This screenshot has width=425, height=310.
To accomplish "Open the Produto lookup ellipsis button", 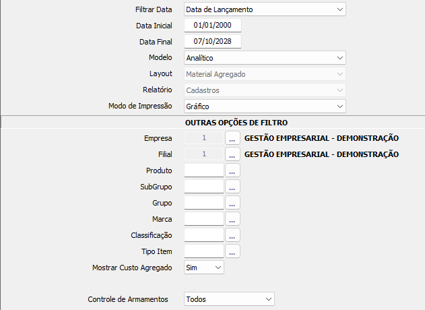I will click(x=232, y=170).
